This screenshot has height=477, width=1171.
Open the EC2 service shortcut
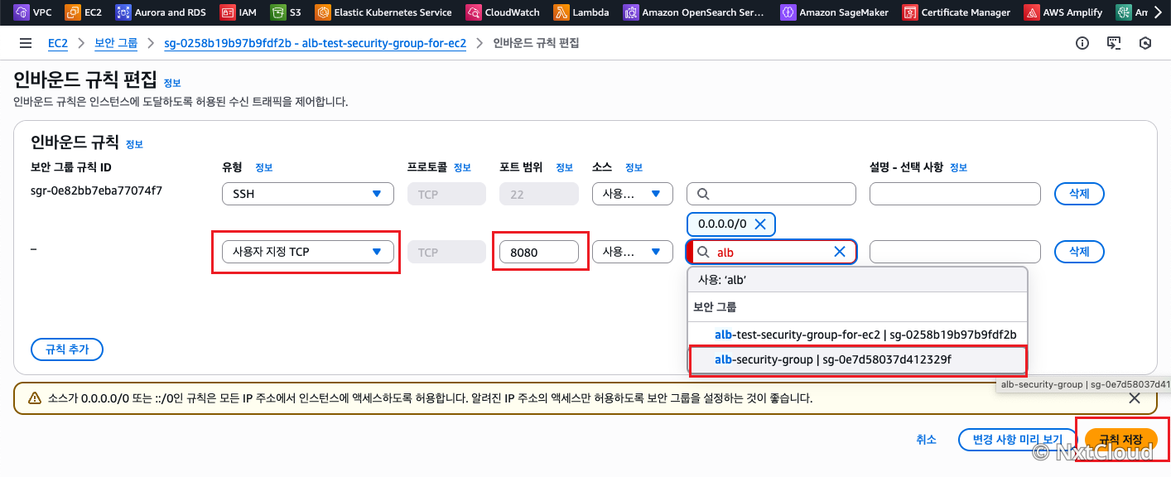click(x=84, y=12)
